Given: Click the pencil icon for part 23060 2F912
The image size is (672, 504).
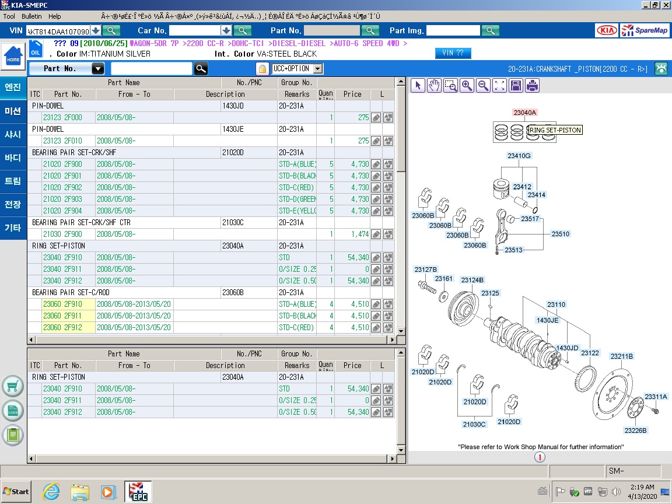Looking at the screenshot, I should click(376, 327).
